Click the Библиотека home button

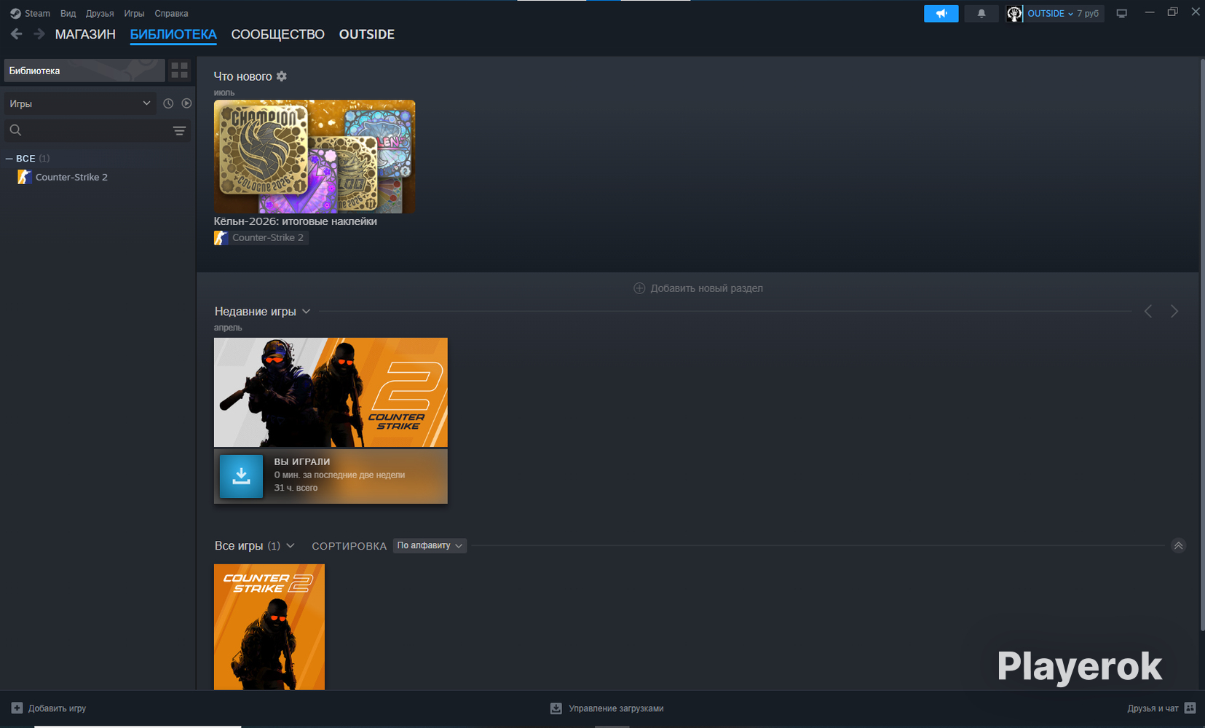[x=84, y=71]
